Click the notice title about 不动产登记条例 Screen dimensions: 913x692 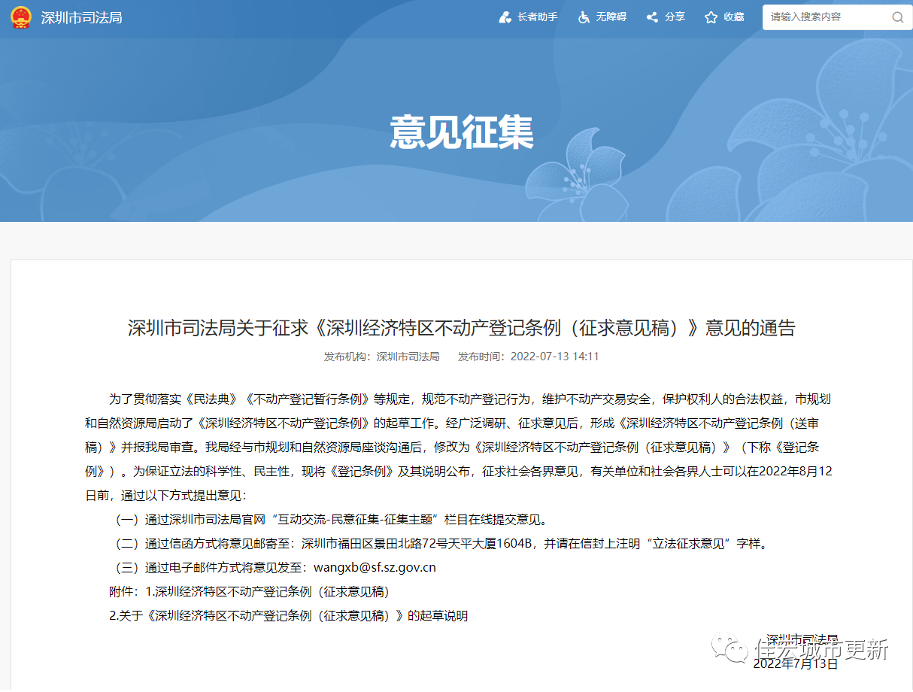pyautogui.click(x=461, y=328)
